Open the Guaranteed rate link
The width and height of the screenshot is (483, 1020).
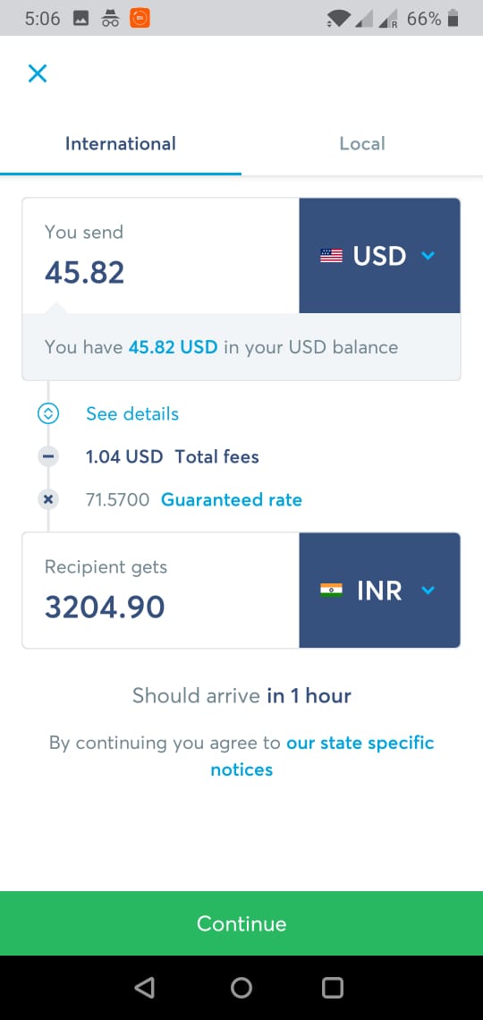tap(232, 499)
